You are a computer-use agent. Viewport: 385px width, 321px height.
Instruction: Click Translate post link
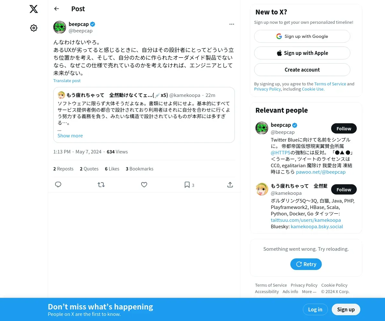click(67, 81)
